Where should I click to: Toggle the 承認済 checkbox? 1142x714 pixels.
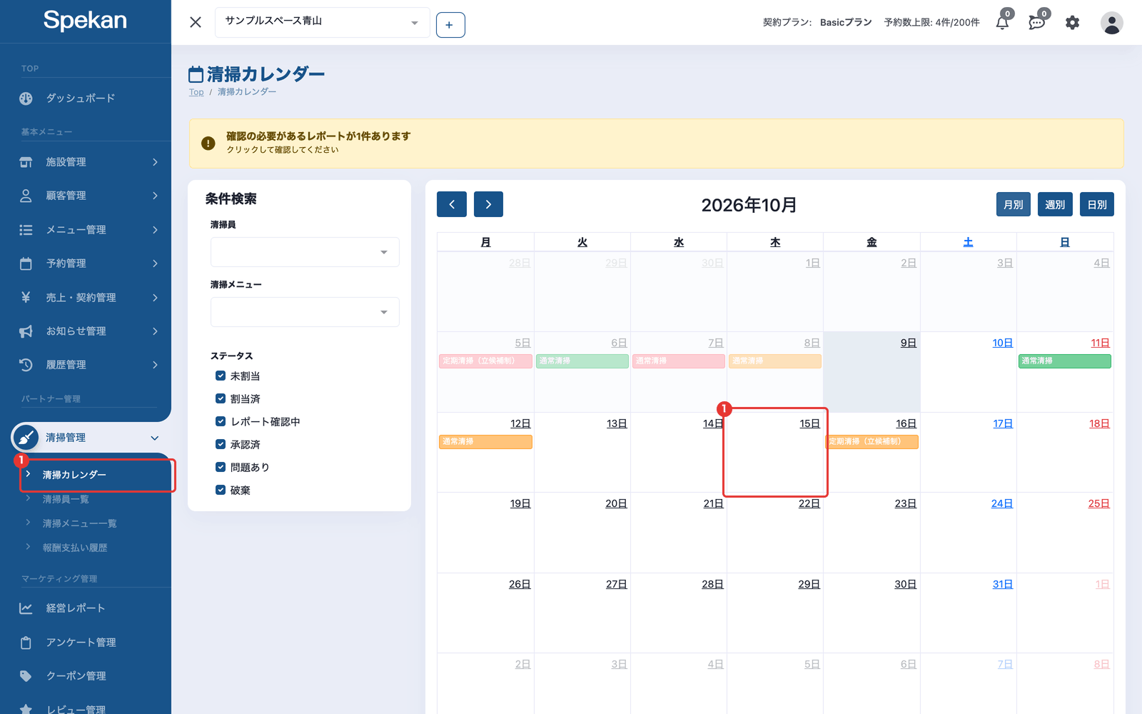221,444
